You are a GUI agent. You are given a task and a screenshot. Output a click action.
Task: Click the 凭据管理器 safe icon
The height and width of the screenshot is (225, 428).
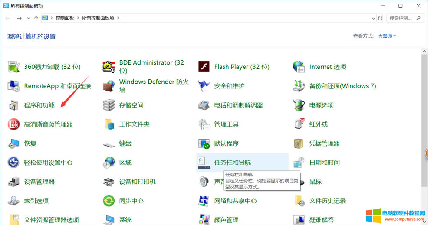click(299, 143)
